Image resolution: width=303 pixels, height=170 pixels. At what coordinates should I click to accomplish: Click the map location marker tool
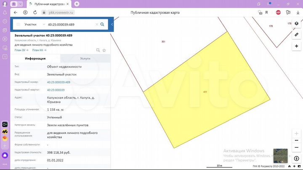[296, 46]
